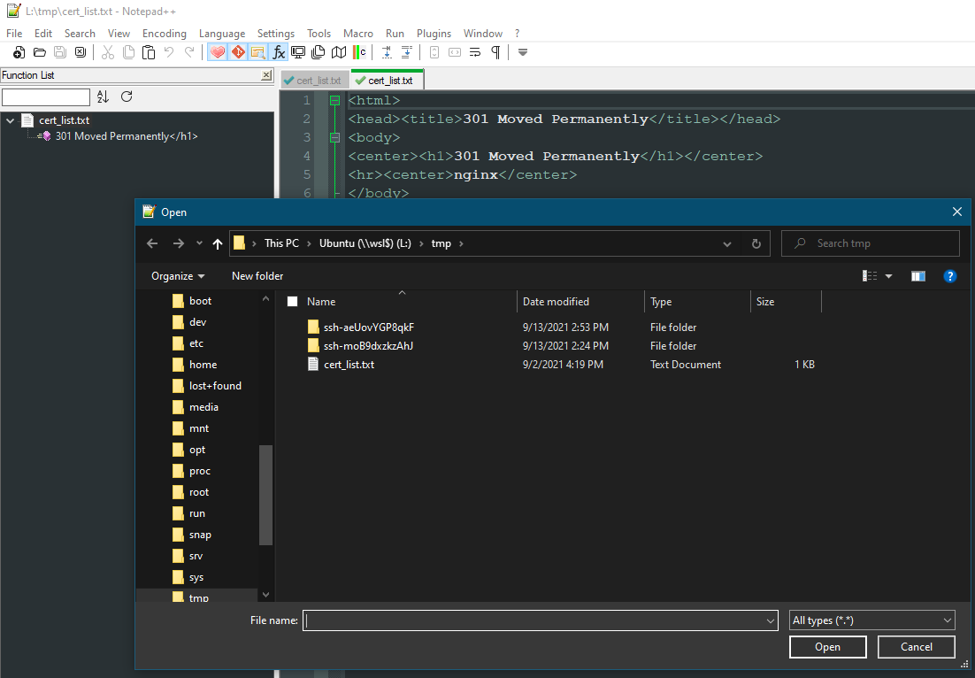Image resolution: width=975 pixels, height=678 pixels.
Task: Expand the address bar history dropdown
Action: tap(727, 243)
